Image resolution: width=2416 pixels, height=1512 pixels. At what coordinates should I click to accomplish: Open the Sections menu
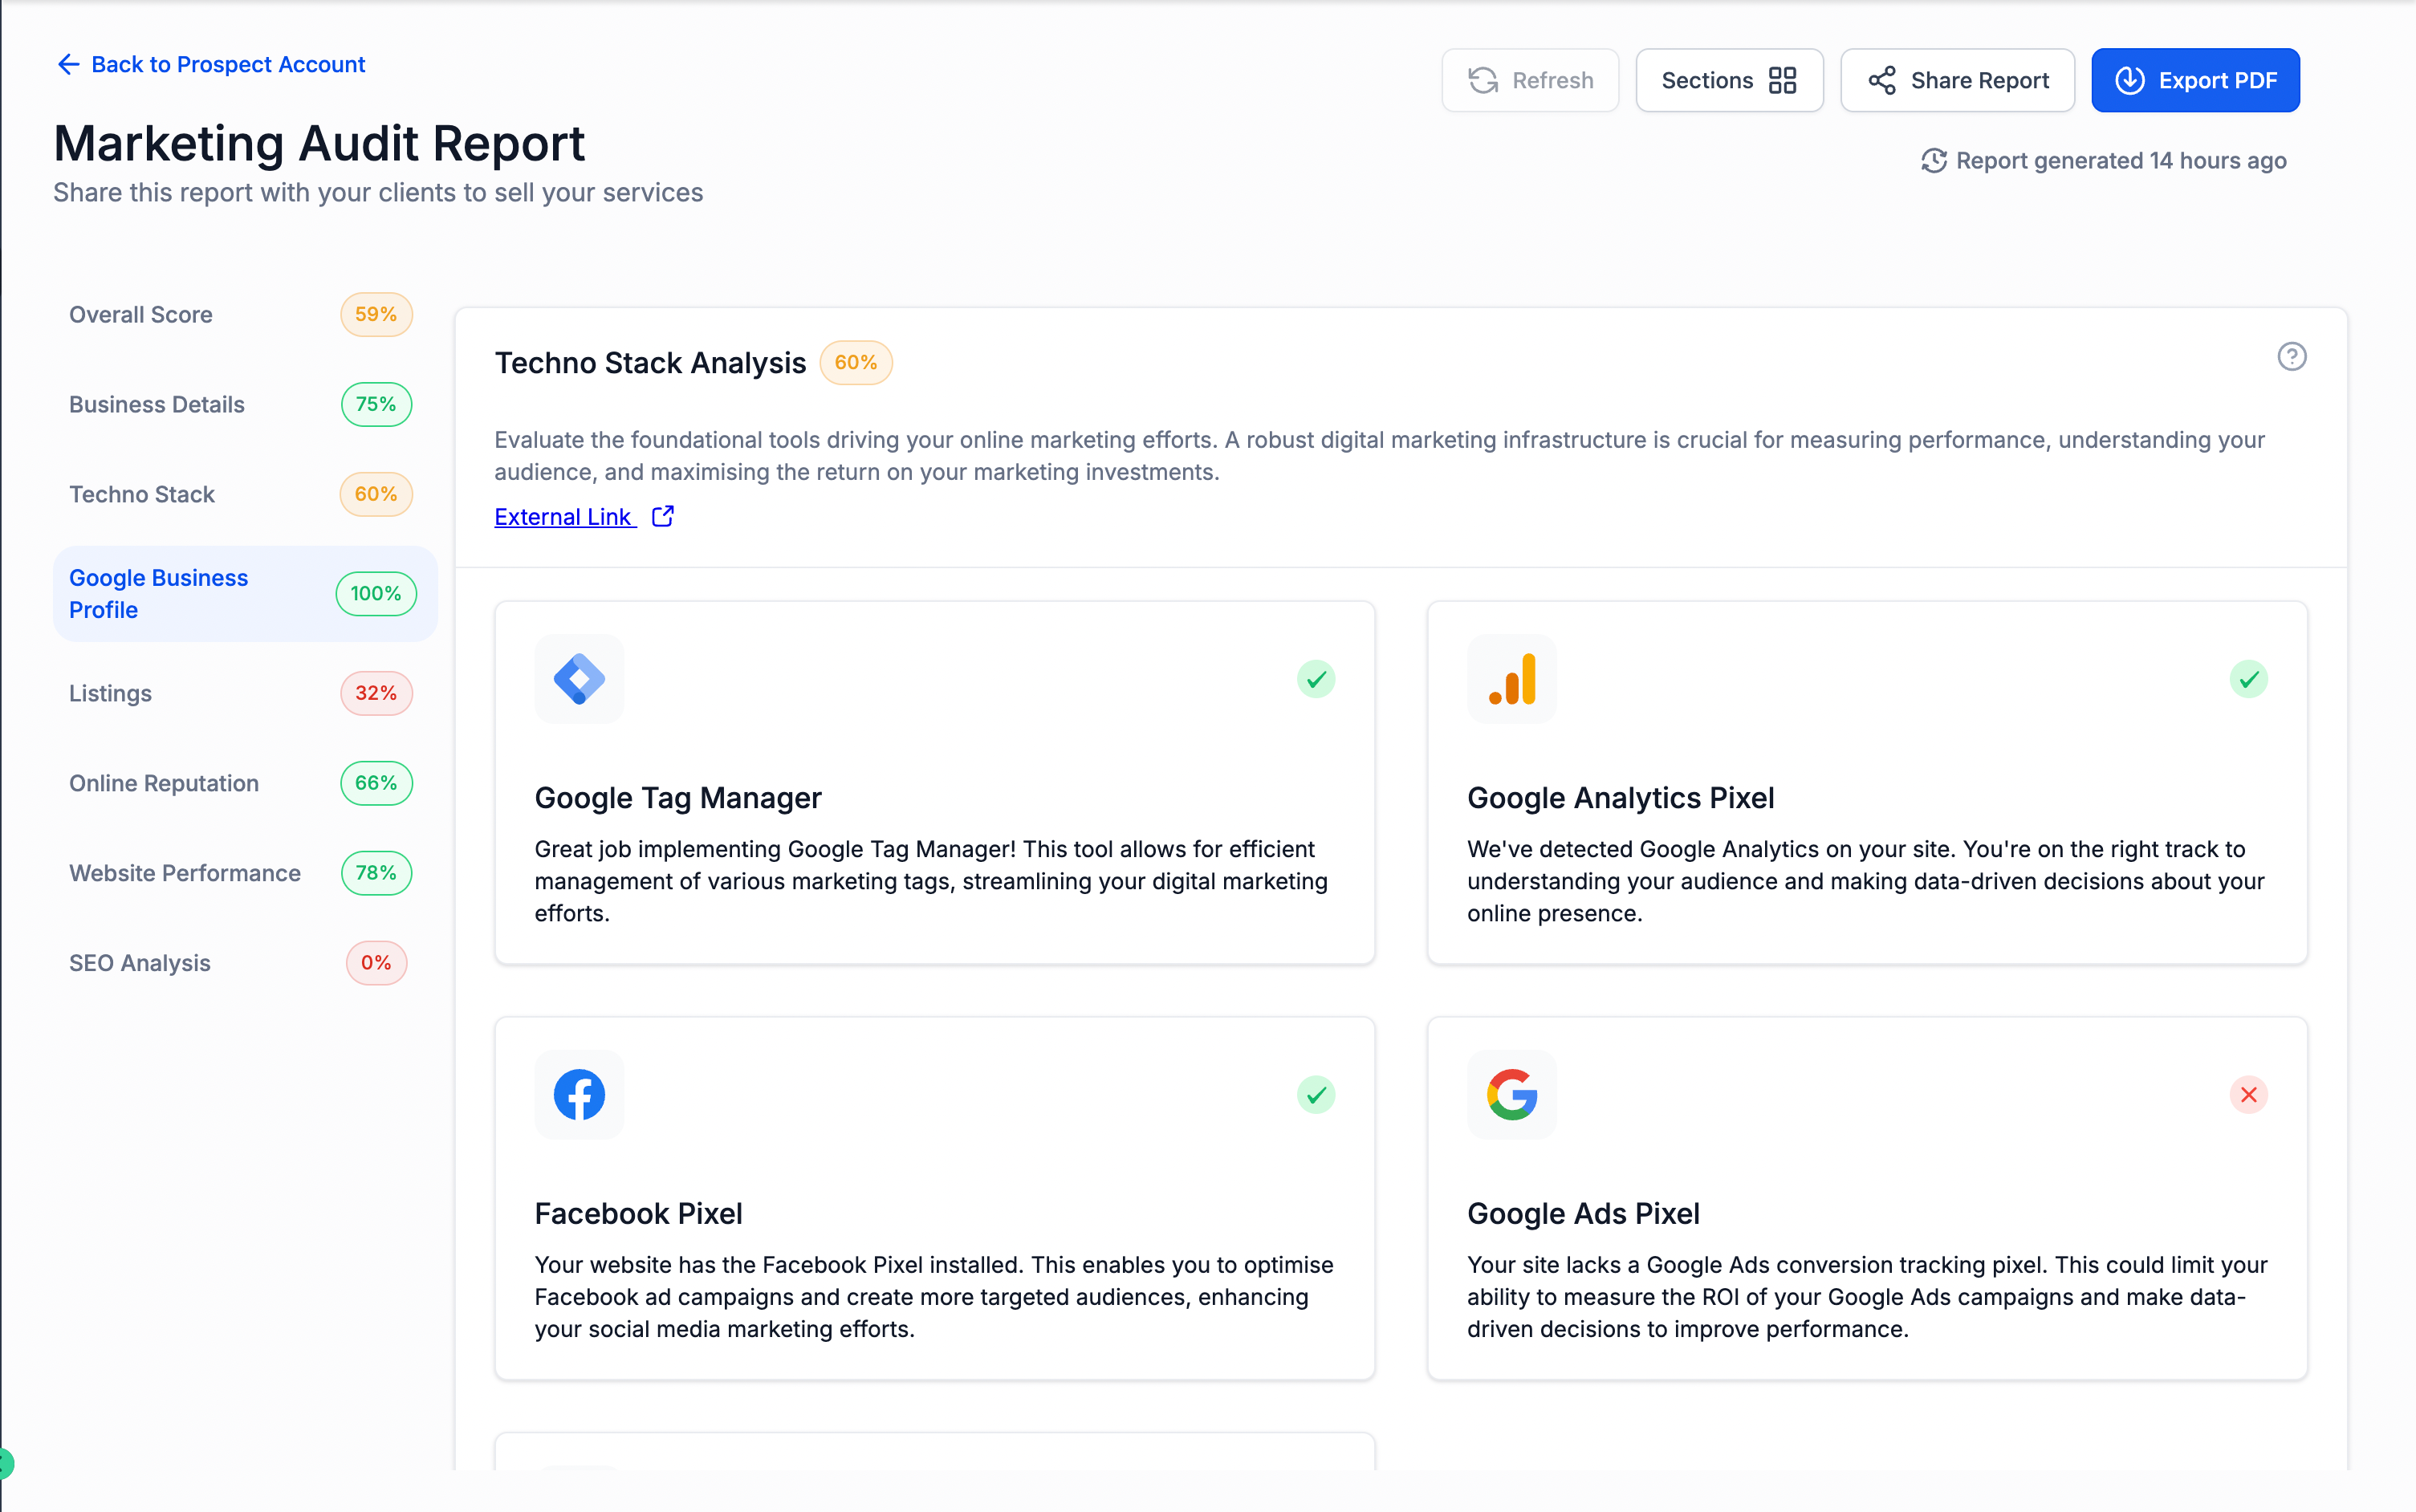pos(1728,80)
